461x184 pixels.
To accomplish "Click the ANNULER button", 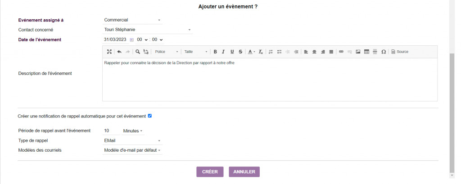I will [244, 172].
